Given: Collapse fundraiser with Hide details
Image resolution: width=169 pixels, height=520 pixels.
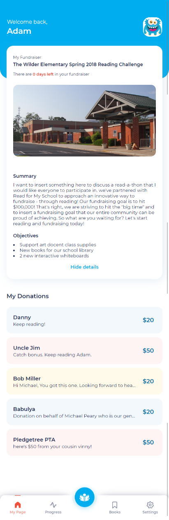Looking at the screenshot, I should point(85,267).
